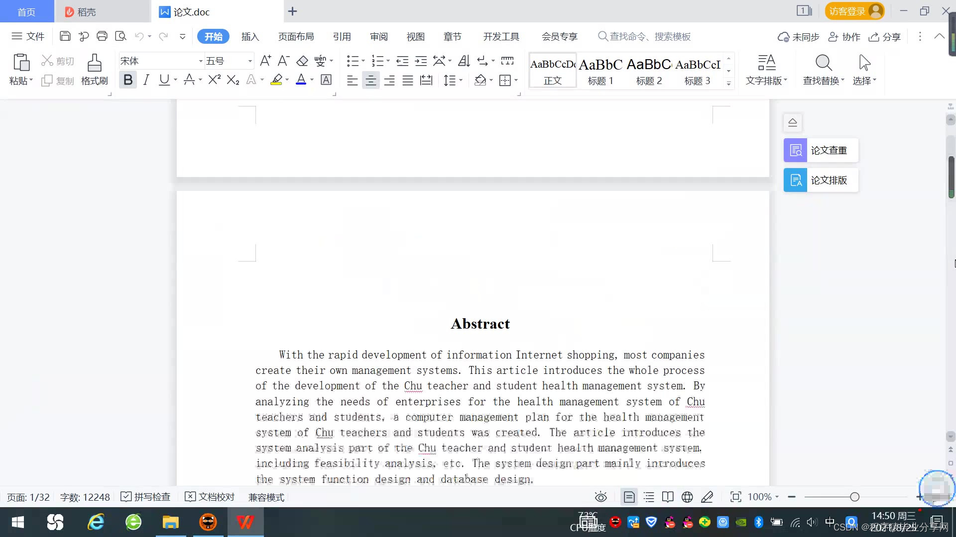Toggle Italic formatting button
The width and height of the screenshot is (956, 537).
[146, 80]
